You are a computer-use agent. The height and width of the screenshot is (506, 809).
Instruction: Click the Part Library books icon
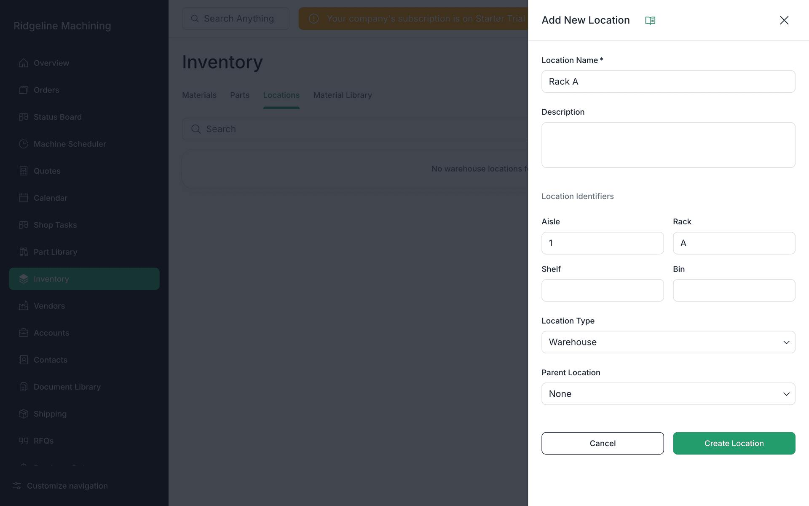[24, 252]
